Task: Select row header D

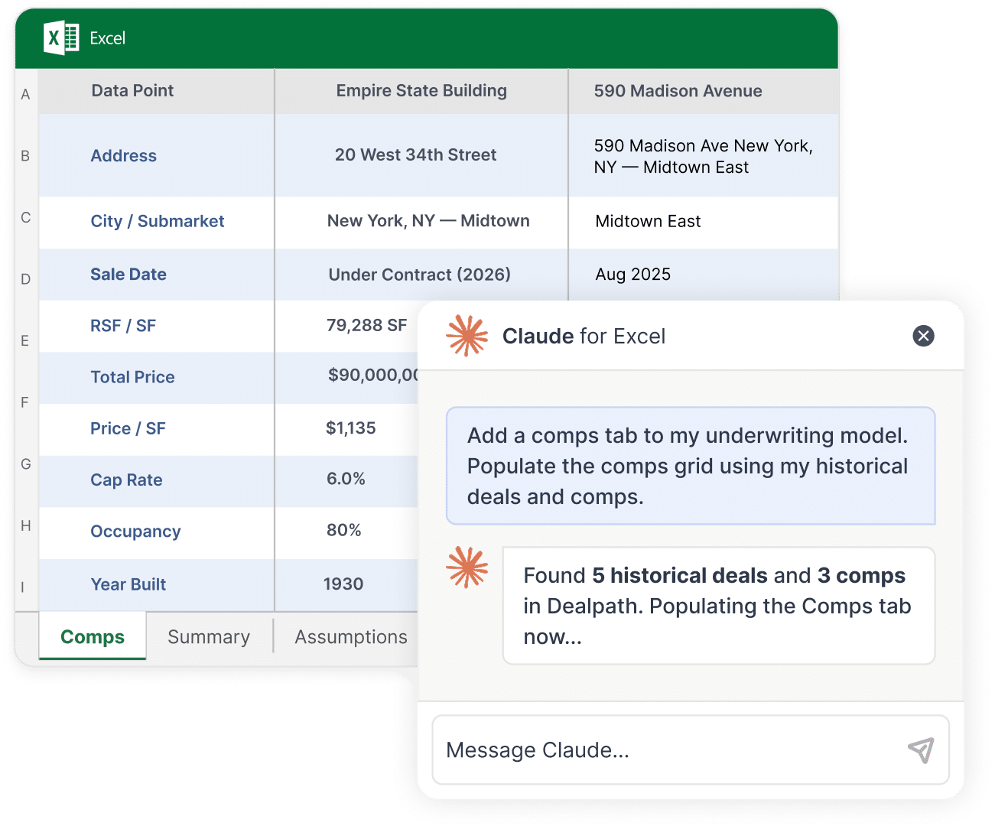Action: pos(26,279)
